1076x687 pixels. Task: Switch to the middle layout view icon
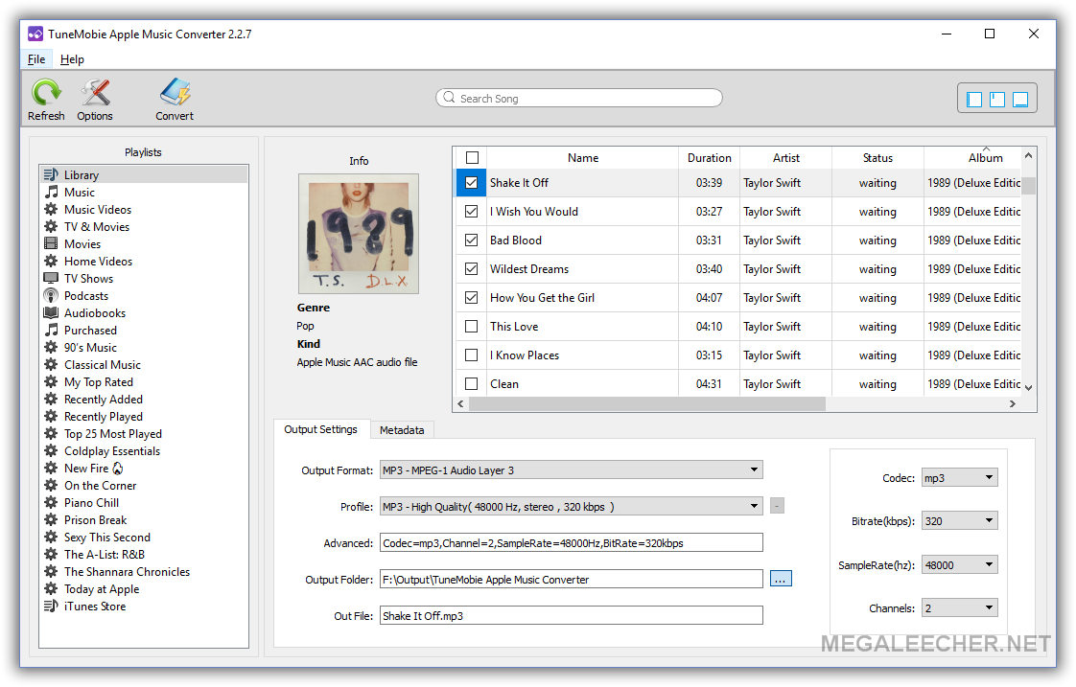pyautogui.click(x=997, y=100)
